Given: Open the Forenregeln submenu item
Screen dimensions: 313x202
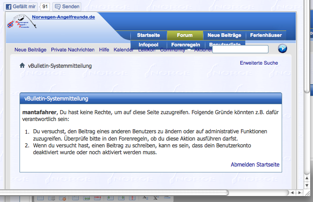Looking at the screenshot, I should pyautogui.click(x=185, y=45).
